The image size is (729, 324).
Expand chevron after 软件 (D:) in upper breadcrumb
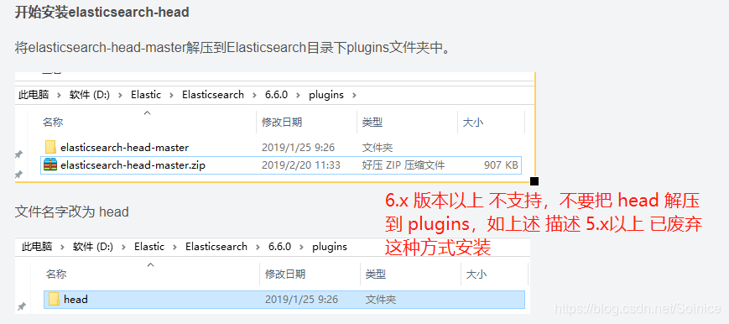[x=121, y=95]
